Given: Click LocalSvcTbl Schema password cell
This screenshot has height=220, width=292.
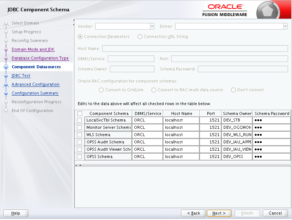Looking at the screenshot, I should 272,120.
